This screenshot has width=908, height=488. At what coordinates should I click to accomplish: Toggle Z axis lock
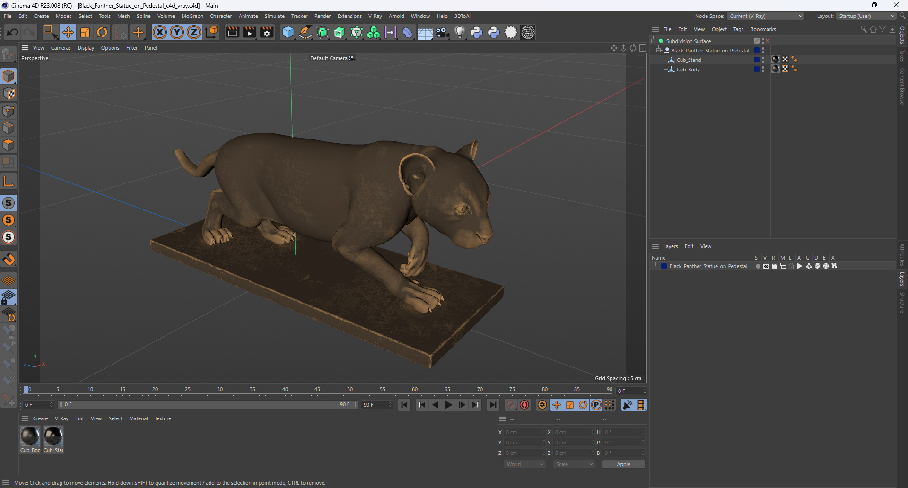[194, 32]
